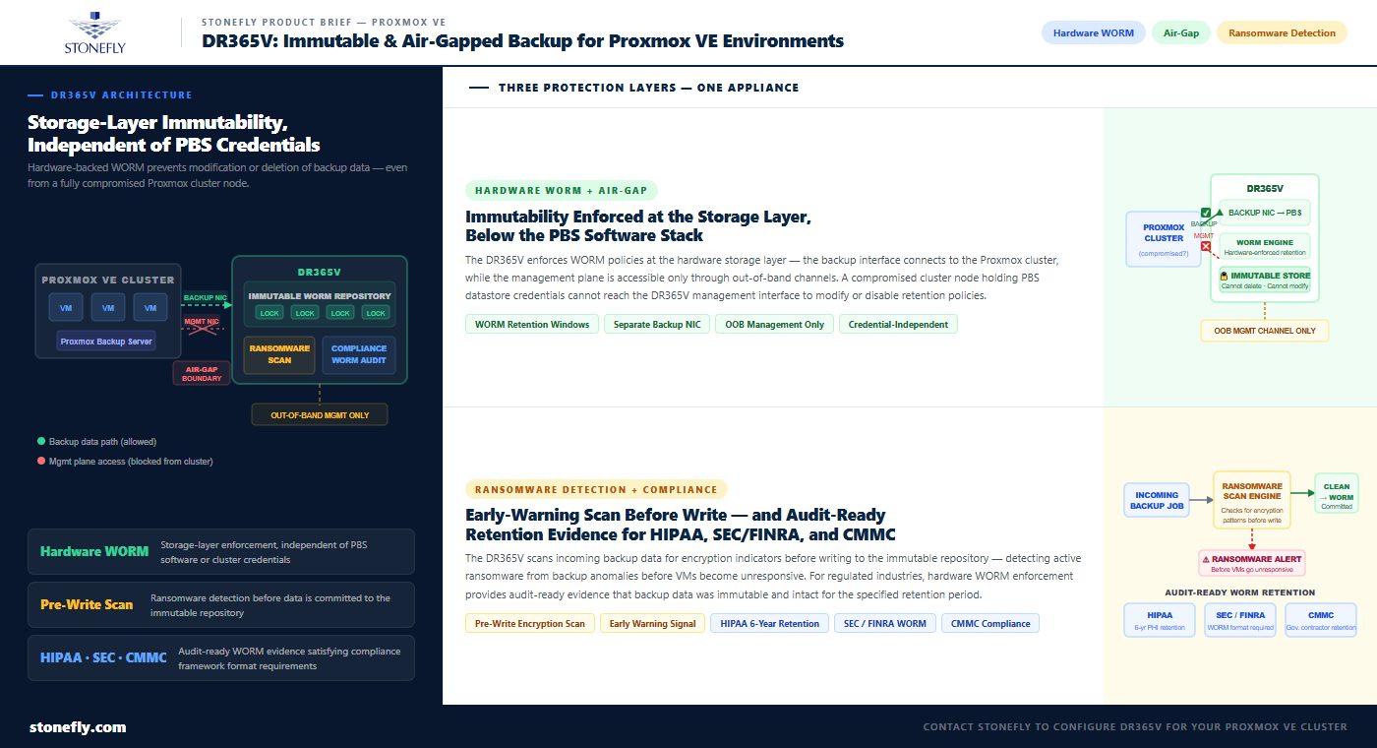Select the Ransomware Detection pill in top header
Image resolution: width=1377 pixels, height=748 pixels.
tap(1282, 32)
